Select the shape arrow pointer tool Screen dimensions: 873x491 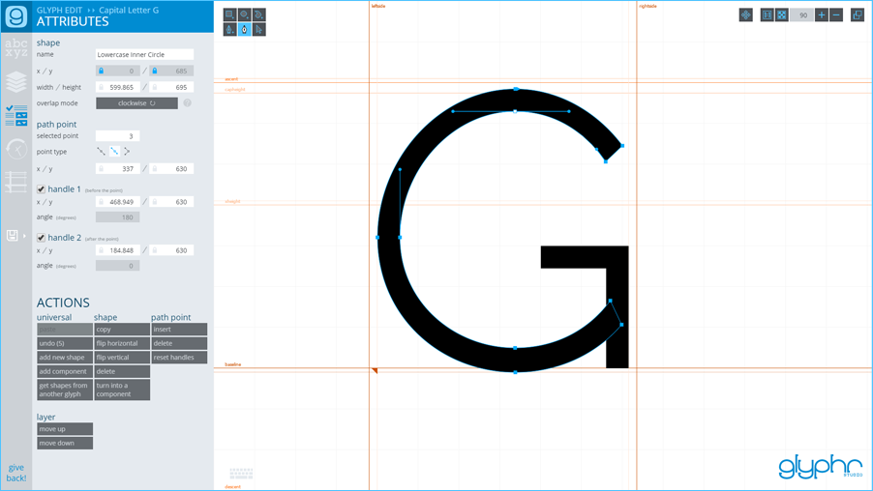point(258,29)
